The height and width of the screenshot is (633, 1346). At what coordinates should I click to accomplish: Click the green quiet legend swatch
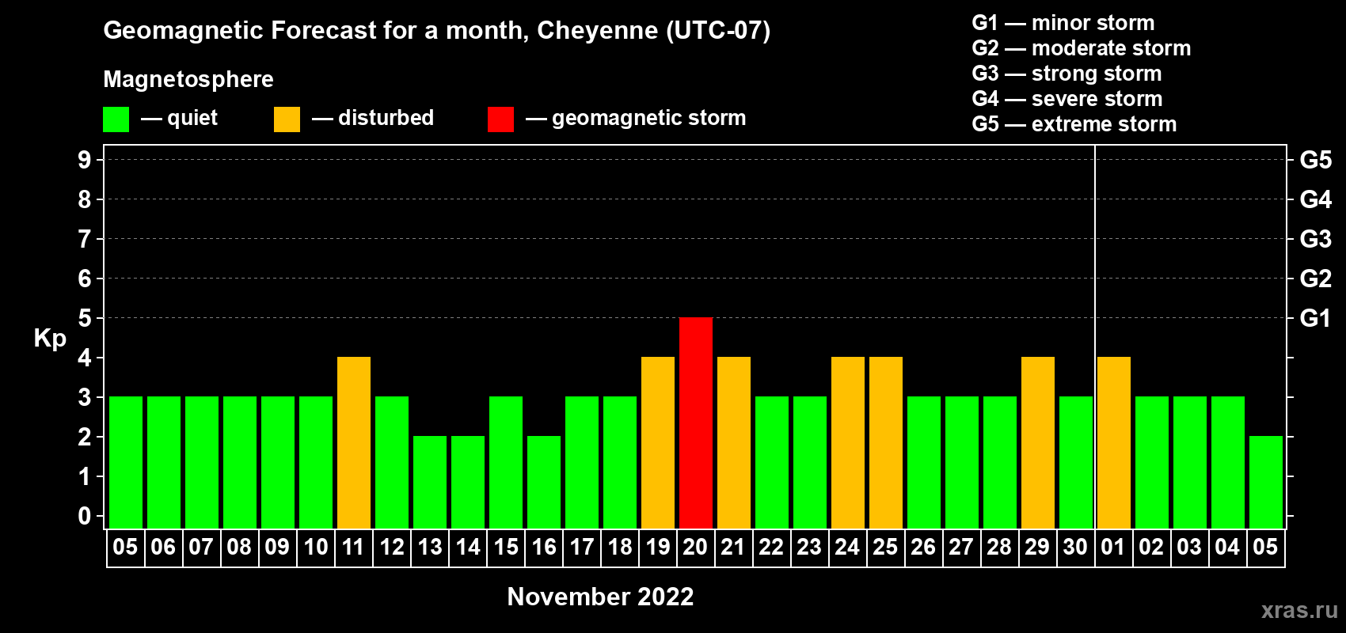116,119
